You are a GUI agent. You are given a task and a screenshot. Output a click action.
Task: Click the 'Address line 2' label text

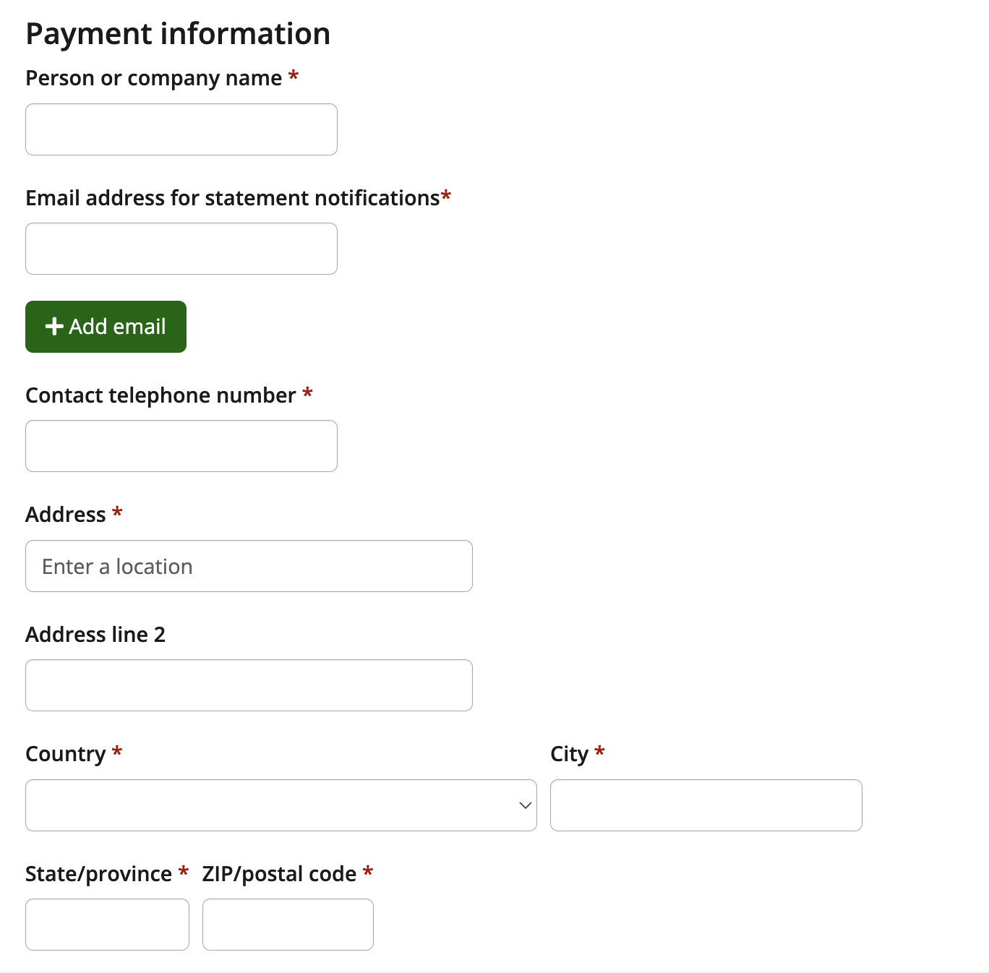95,635
